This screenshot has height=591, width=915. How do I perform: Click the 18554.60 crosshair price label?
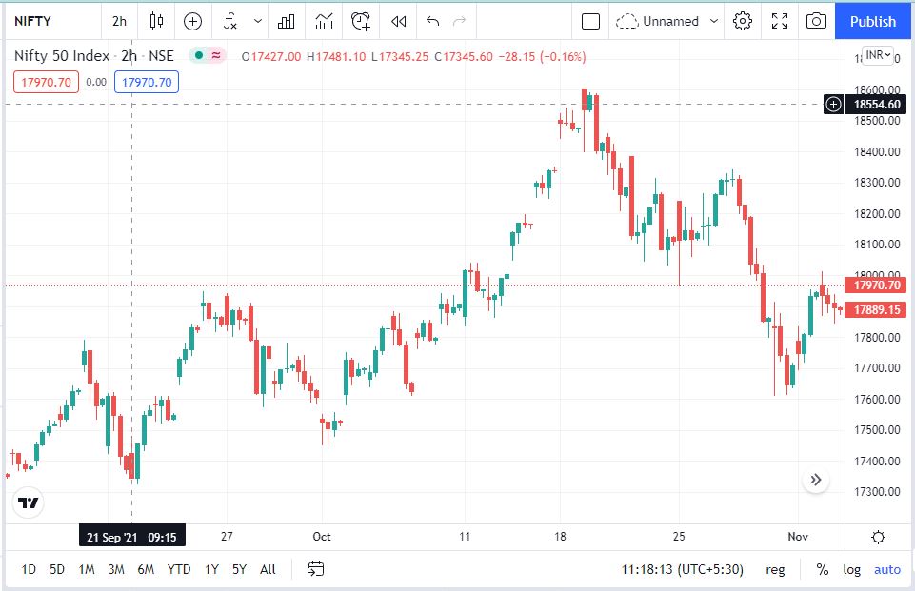(x=877, y=105)
